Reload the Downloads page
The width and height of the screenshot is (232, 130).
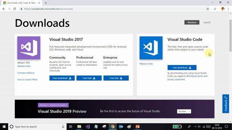pyautogui.click(x=14, y=9)
